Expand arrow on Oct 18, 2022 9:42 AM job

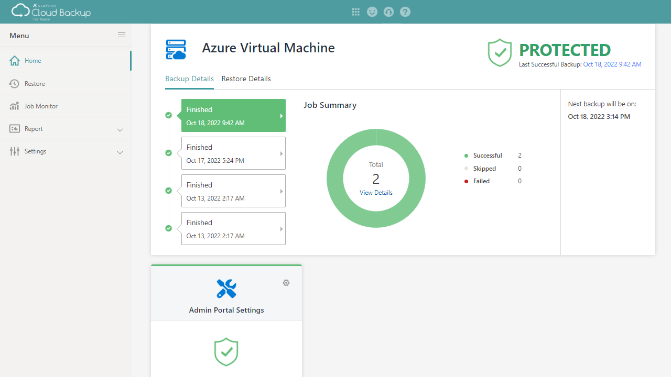point(282,116)
